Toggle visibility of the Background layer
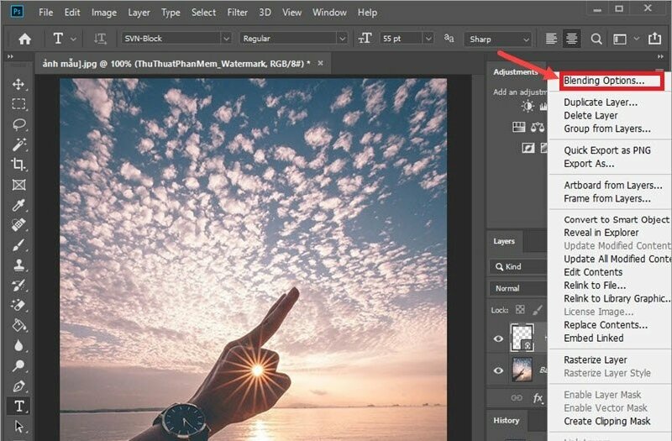 coord(499,370)
